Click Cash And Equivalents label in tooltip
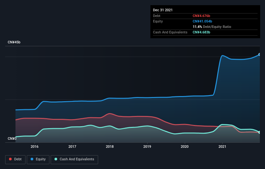 coord(170,32)
